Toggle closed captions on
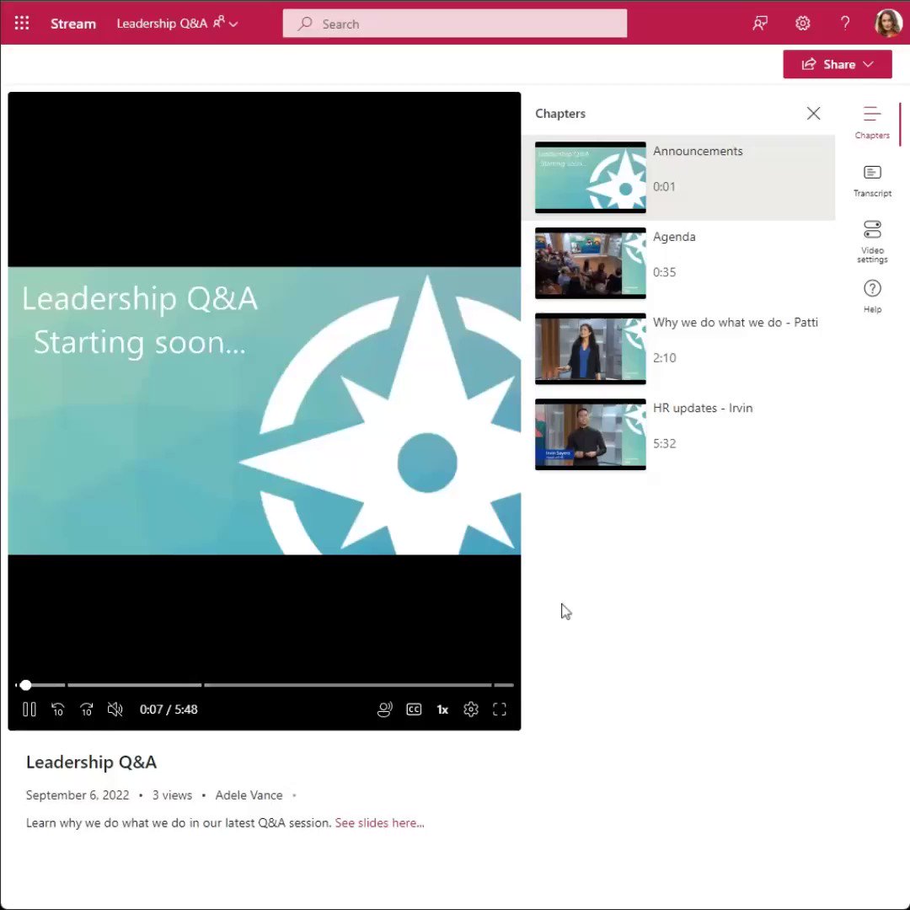The image size is (910, 910). pos(414,709)
